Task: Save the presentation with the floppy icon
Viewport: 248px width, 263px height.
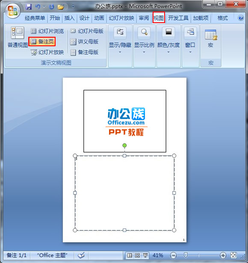Action: (29, 7)
